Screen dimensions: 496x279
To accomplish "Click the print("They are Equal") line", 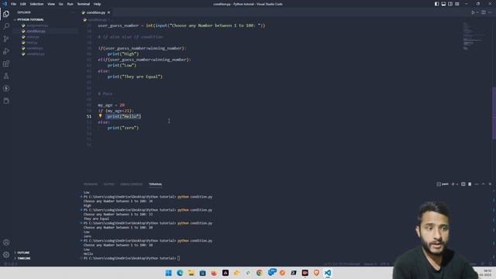I will tap(135, 77).
